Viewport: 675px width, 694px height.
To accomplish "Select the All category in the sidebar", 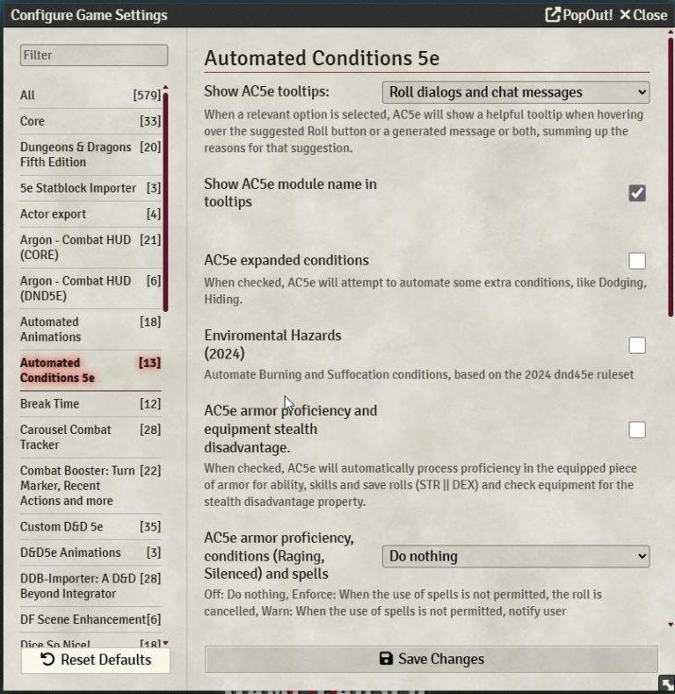I will pos(91,95).
